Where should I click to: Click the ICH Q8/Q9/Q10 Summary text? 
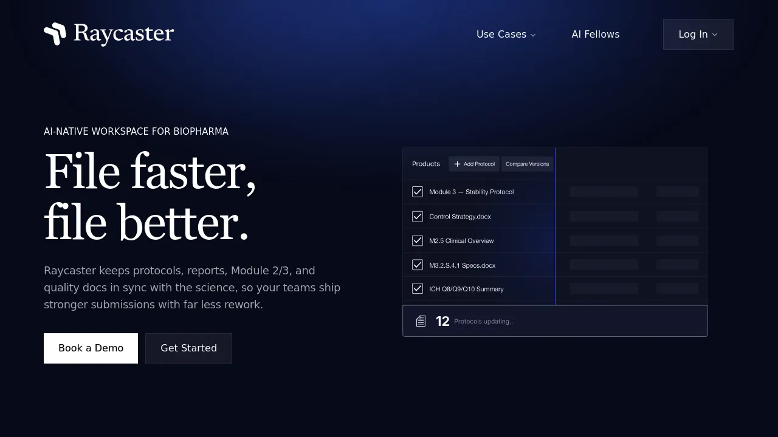click(x=466, y=290)
